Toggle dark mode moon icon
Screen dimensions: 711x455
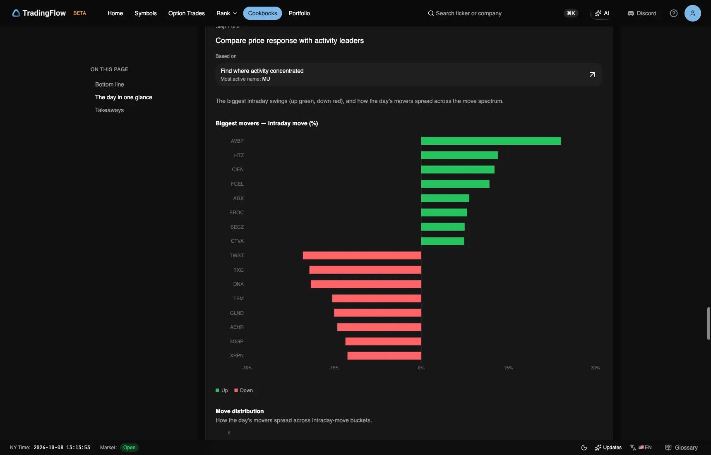584,448
